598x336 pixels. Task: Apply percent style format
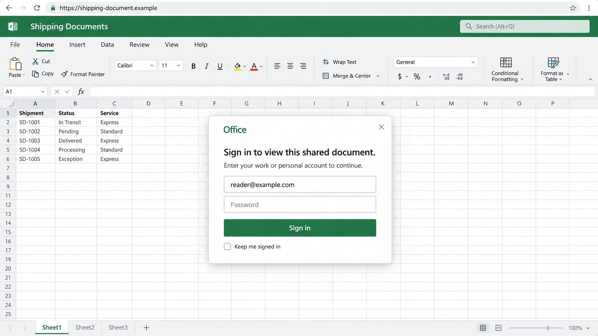coord(417,76)
